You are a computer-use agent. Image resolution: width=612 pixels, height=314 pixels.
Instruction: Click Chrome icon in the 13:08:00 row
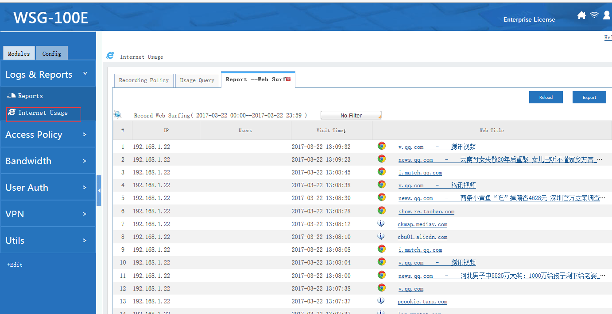(x=381, y=275)
